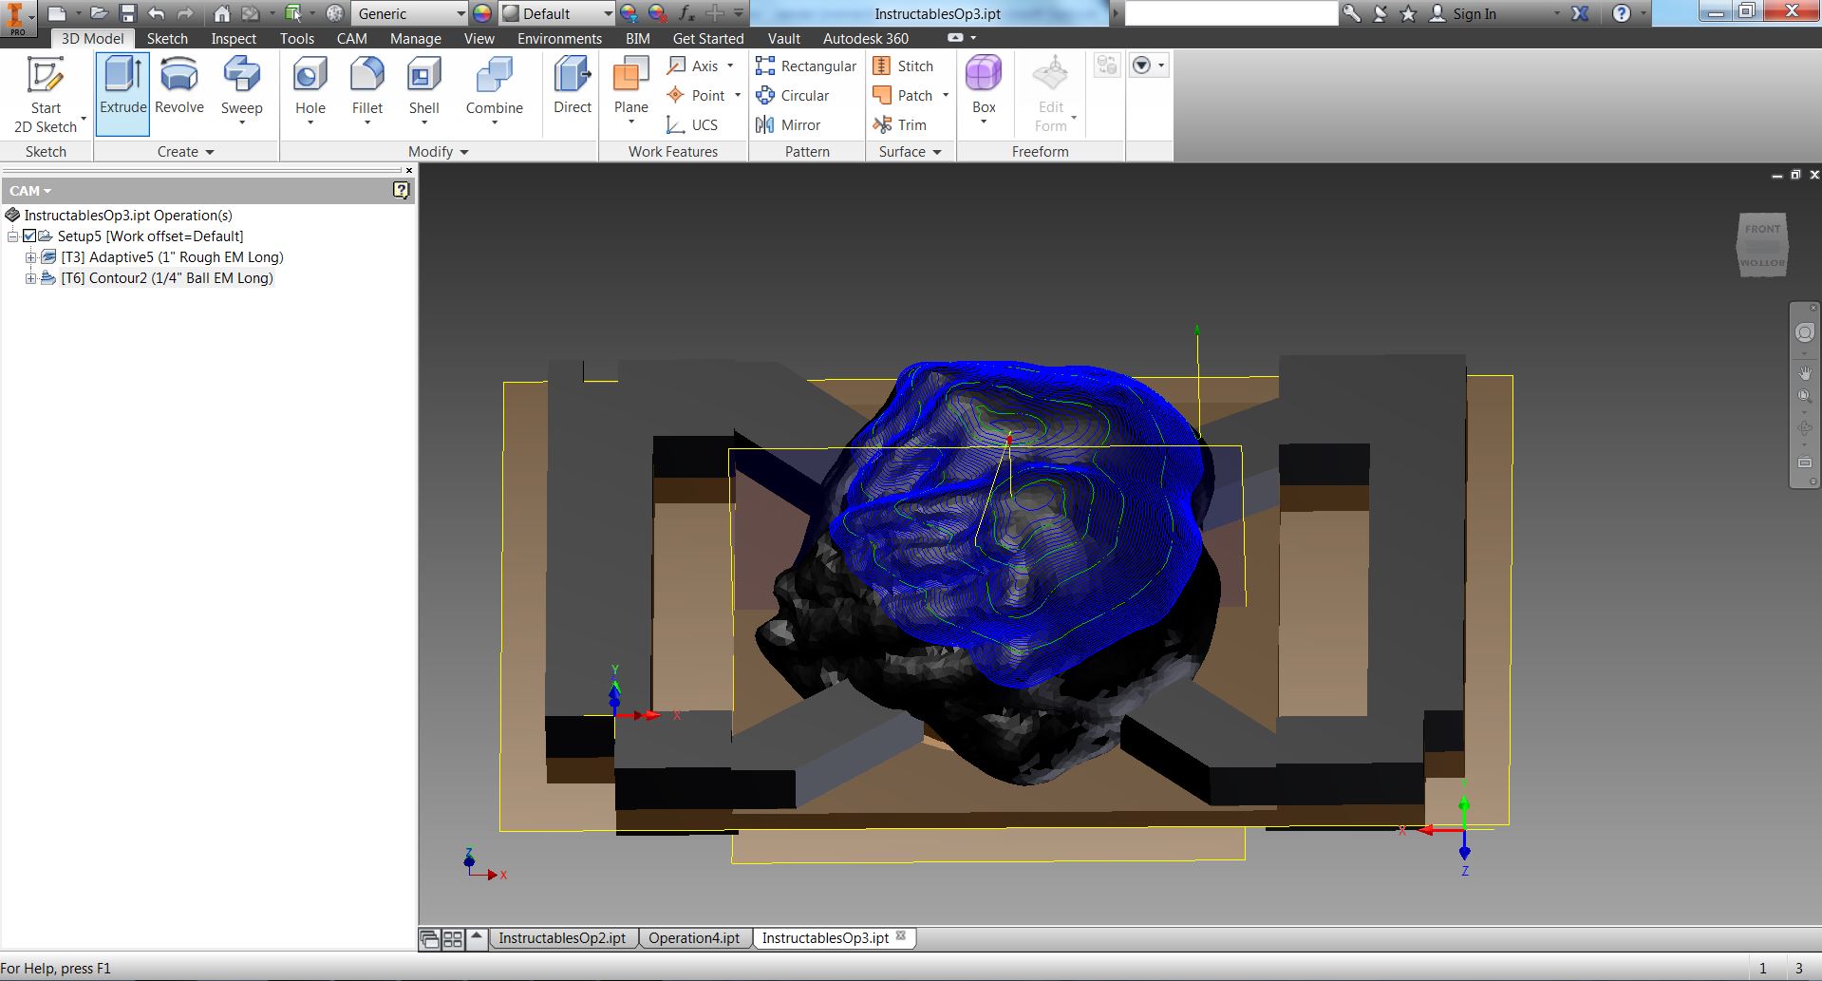Select the Adaptive5 roughing operation

pos(172,256)
